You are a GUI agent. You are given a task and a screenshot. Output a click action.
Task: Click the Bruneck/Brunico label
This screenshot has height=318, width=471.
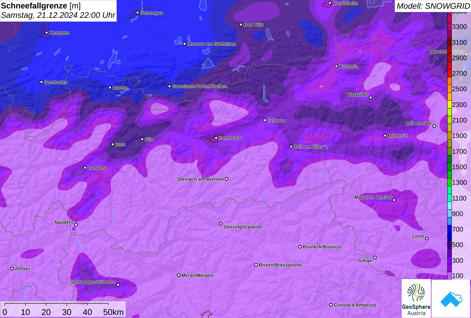tap(322, 247)
